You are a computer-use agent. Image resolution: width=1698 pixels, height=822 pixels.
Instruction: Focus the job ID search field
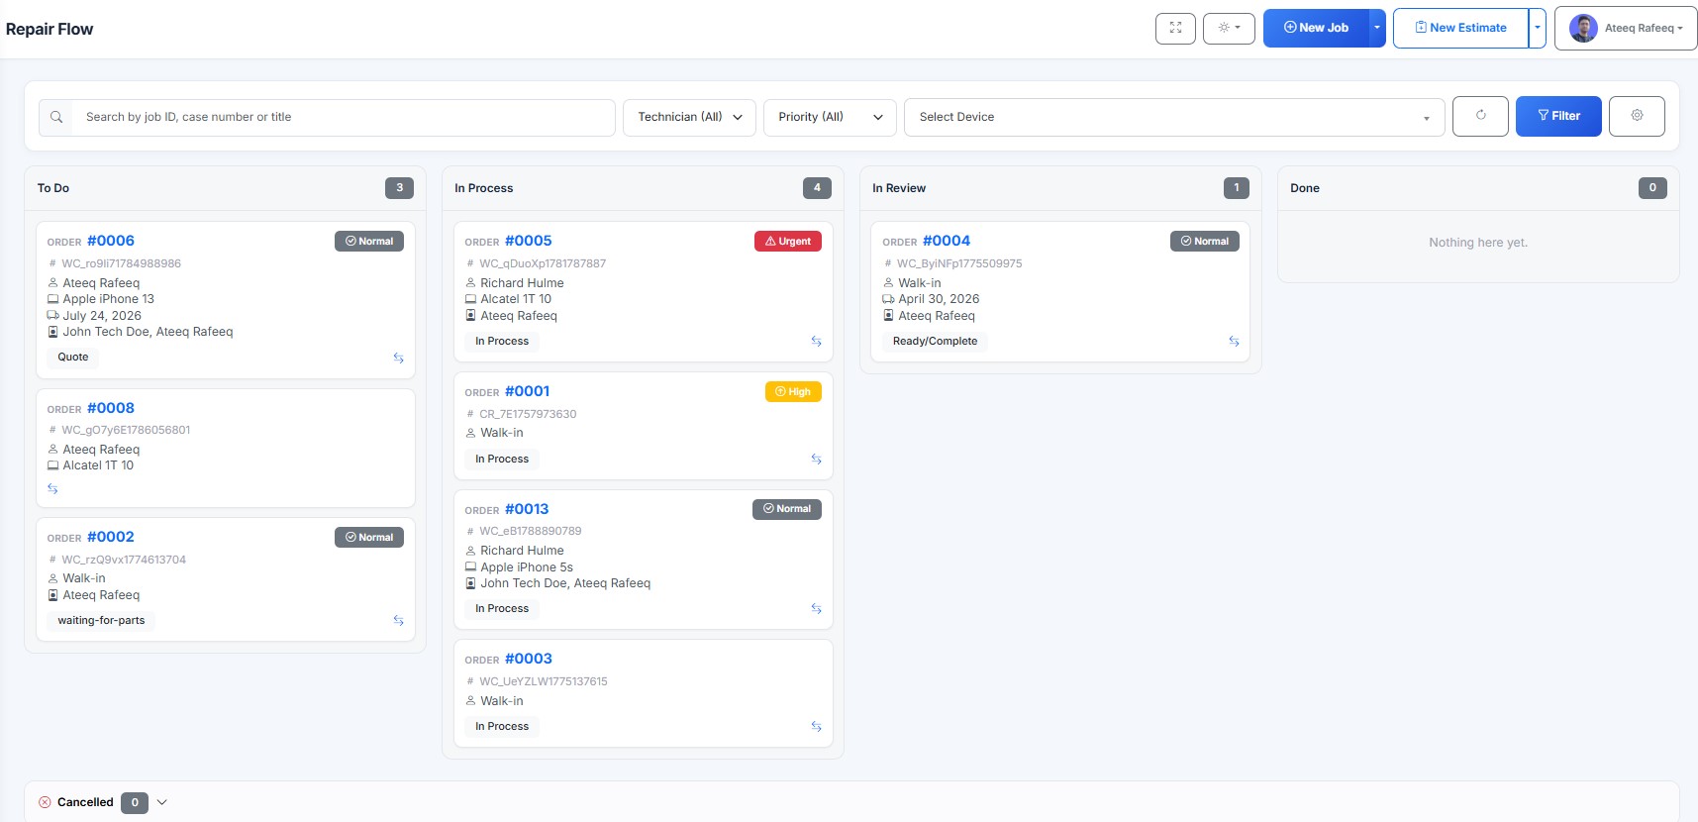345,117
